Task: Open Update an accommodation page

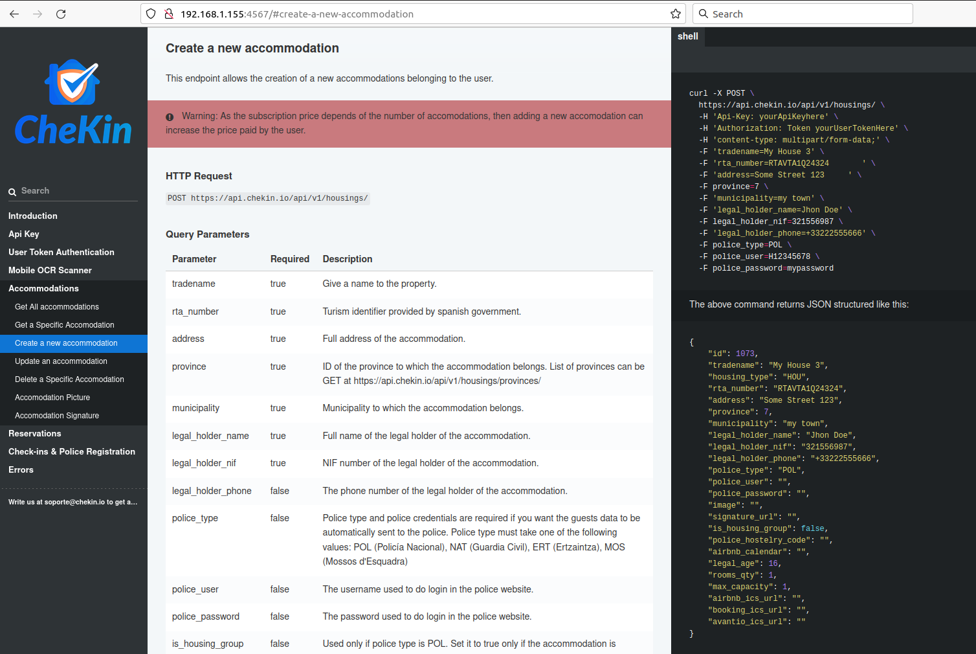Action: tap(61, 361)
